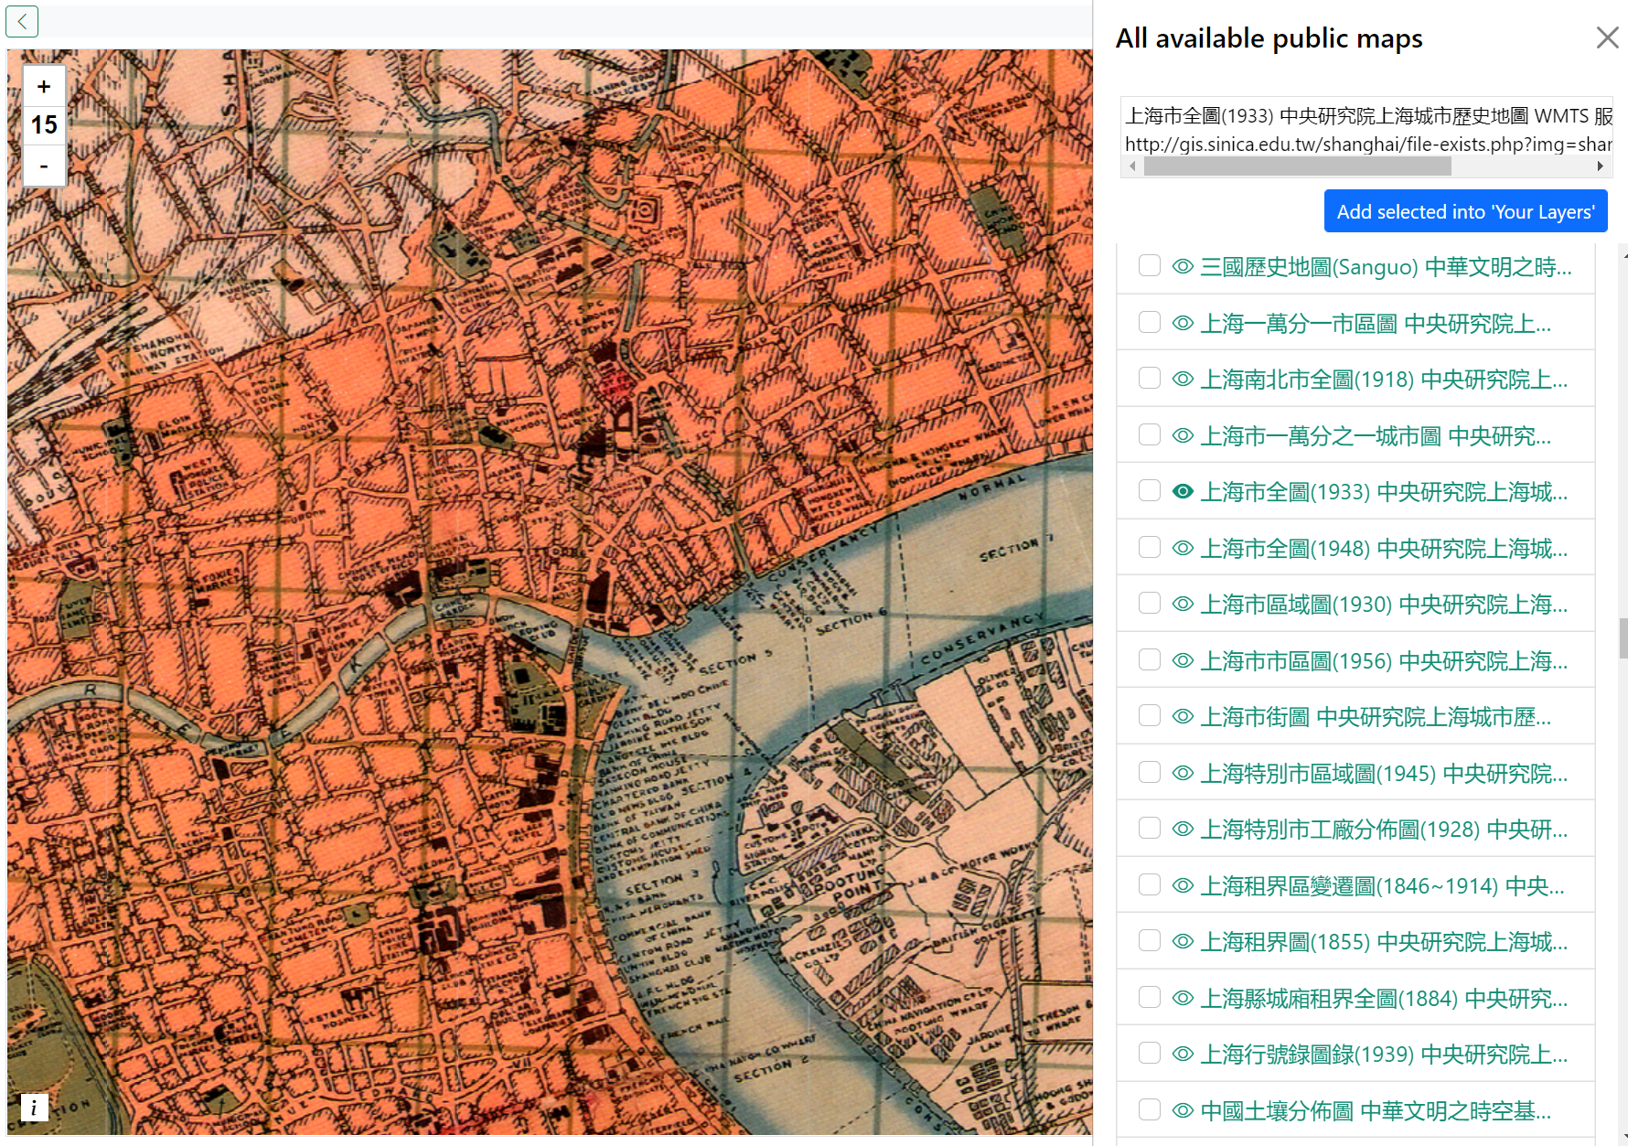Image resolution: width=1628 pixels, height=1146 pixels.
Task: Check the 上海租界圖(1855) checkbox
Action: (1150, 940)
